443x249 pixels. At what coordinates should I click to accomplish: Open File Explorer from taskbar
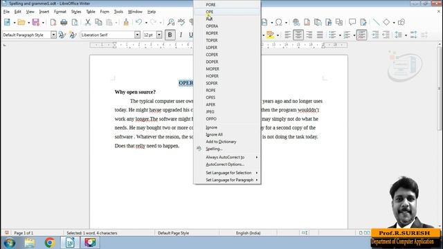point(30,243)
